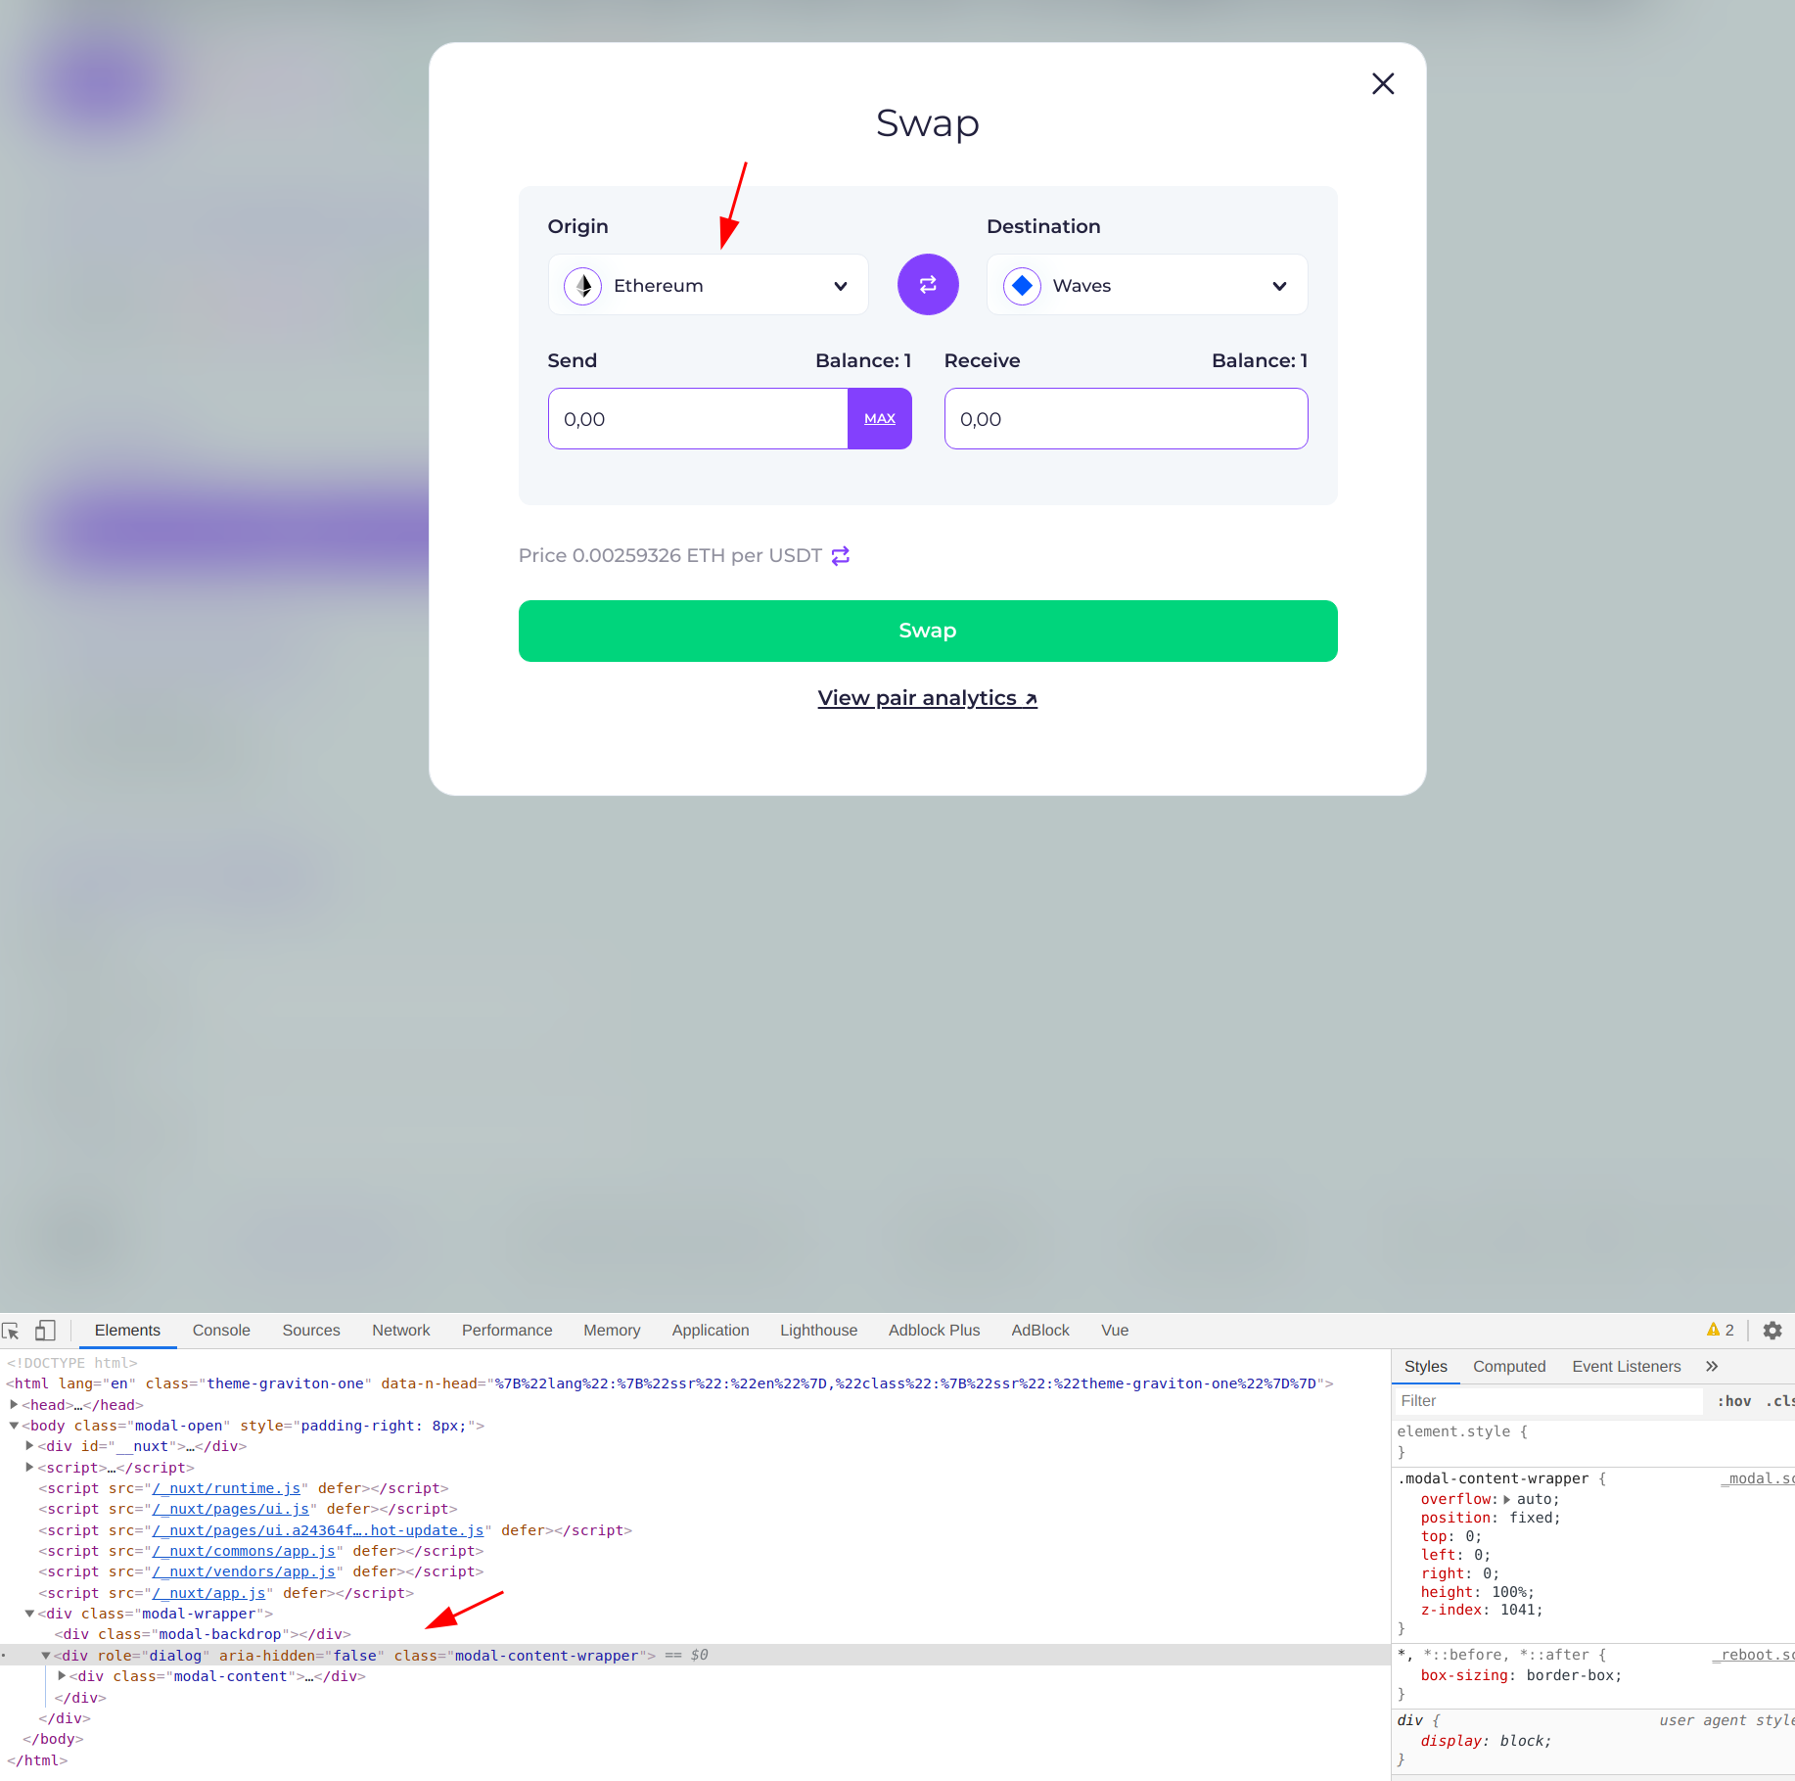Switch to the Console tab
Image resolution: width=1795 pixels, height=1781 pixels.
(x=221, y=1331)
